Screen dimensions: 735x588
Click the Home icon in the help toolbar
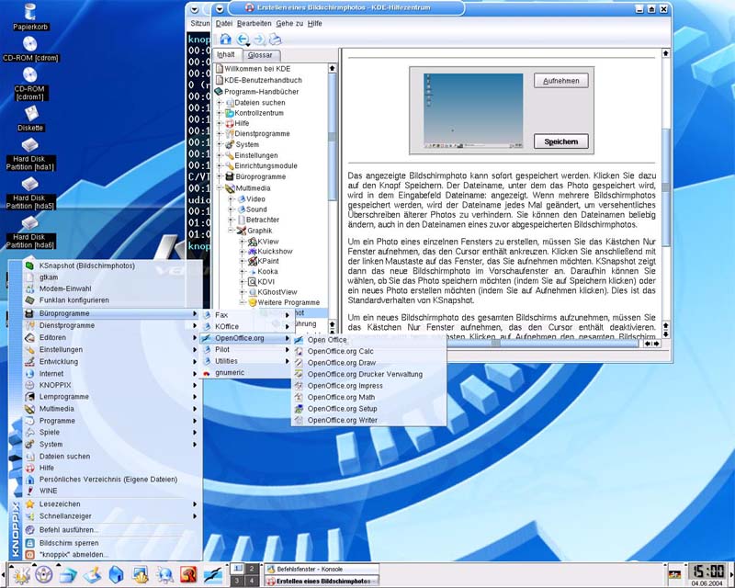click(225, 39)
